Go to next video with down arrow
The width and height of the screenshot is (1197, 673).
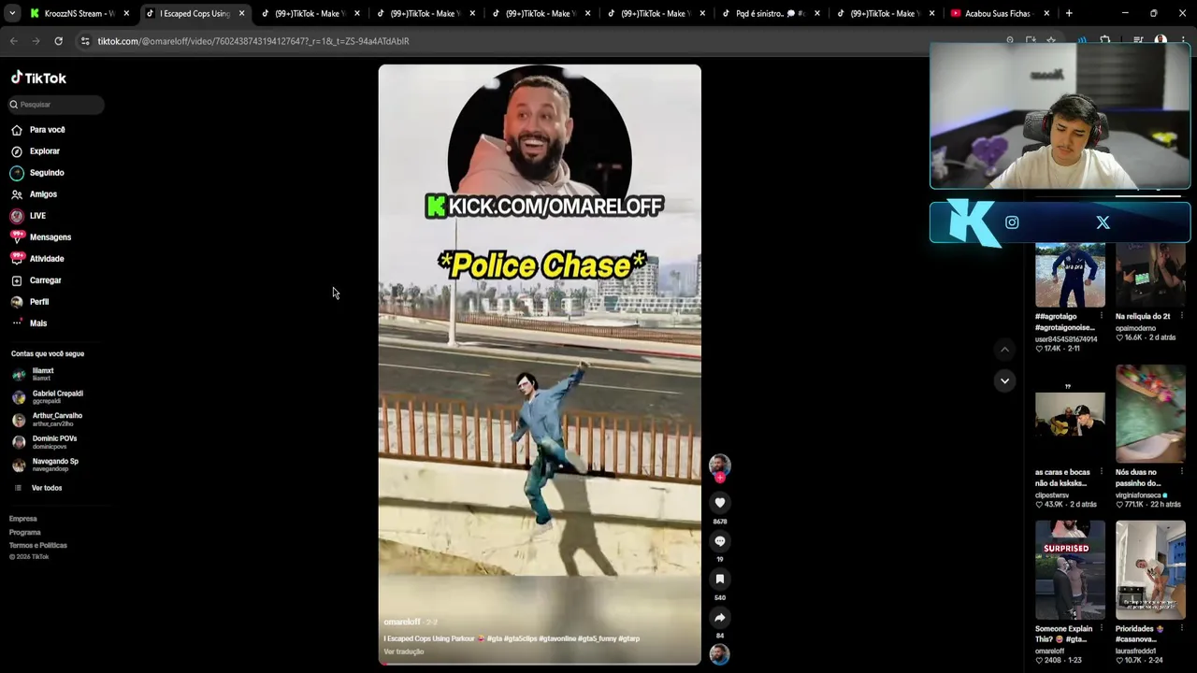click(1004, 380)
